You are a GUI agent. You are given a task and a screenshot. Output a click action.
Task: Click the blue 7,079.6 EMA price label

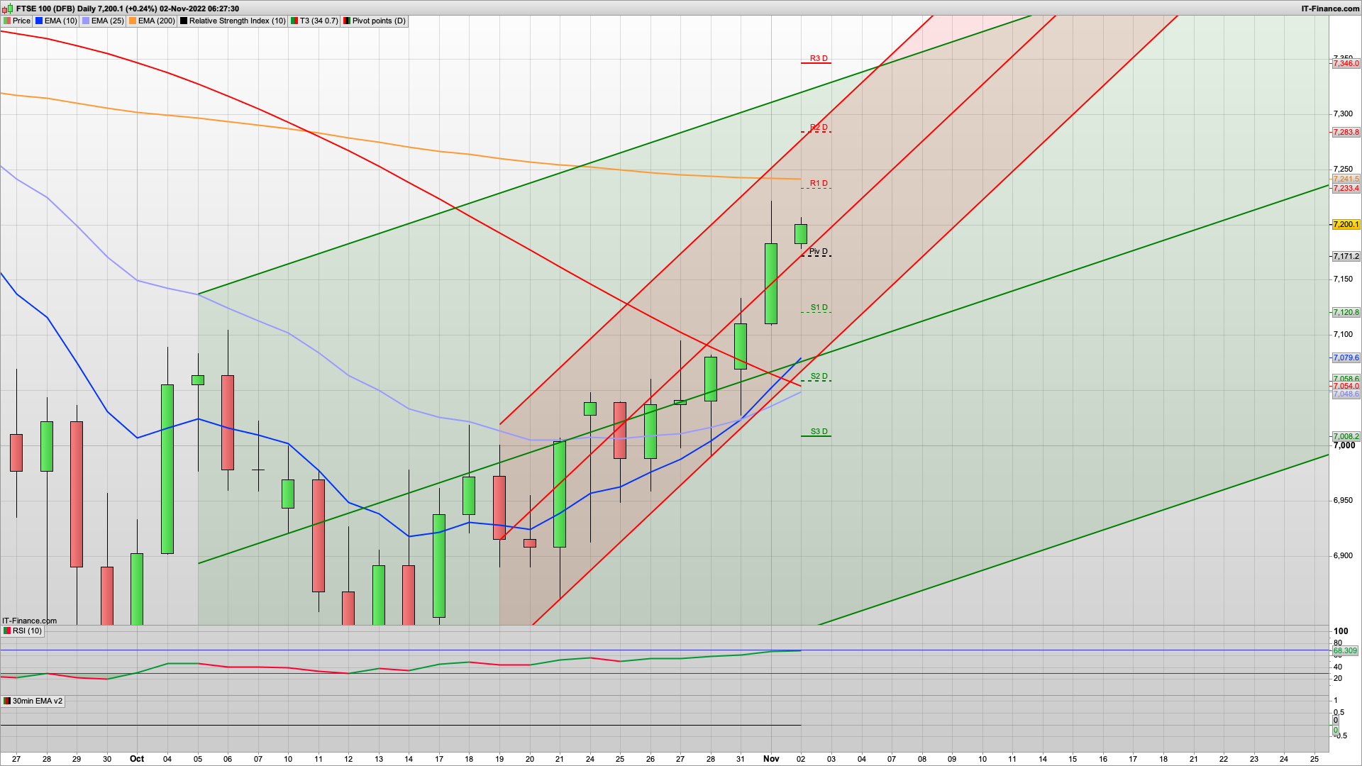[x=1346, y=358]
